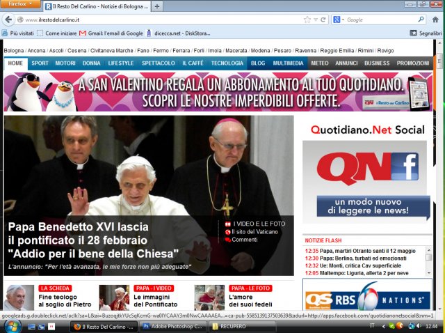Open the URL history dropdown arrow
The height and width of the screenshot is (333, 445).
(316, 20)
